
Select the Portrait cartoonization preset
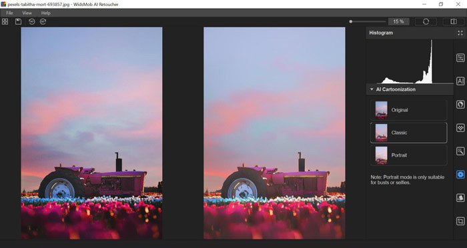[x=408, y=155]
